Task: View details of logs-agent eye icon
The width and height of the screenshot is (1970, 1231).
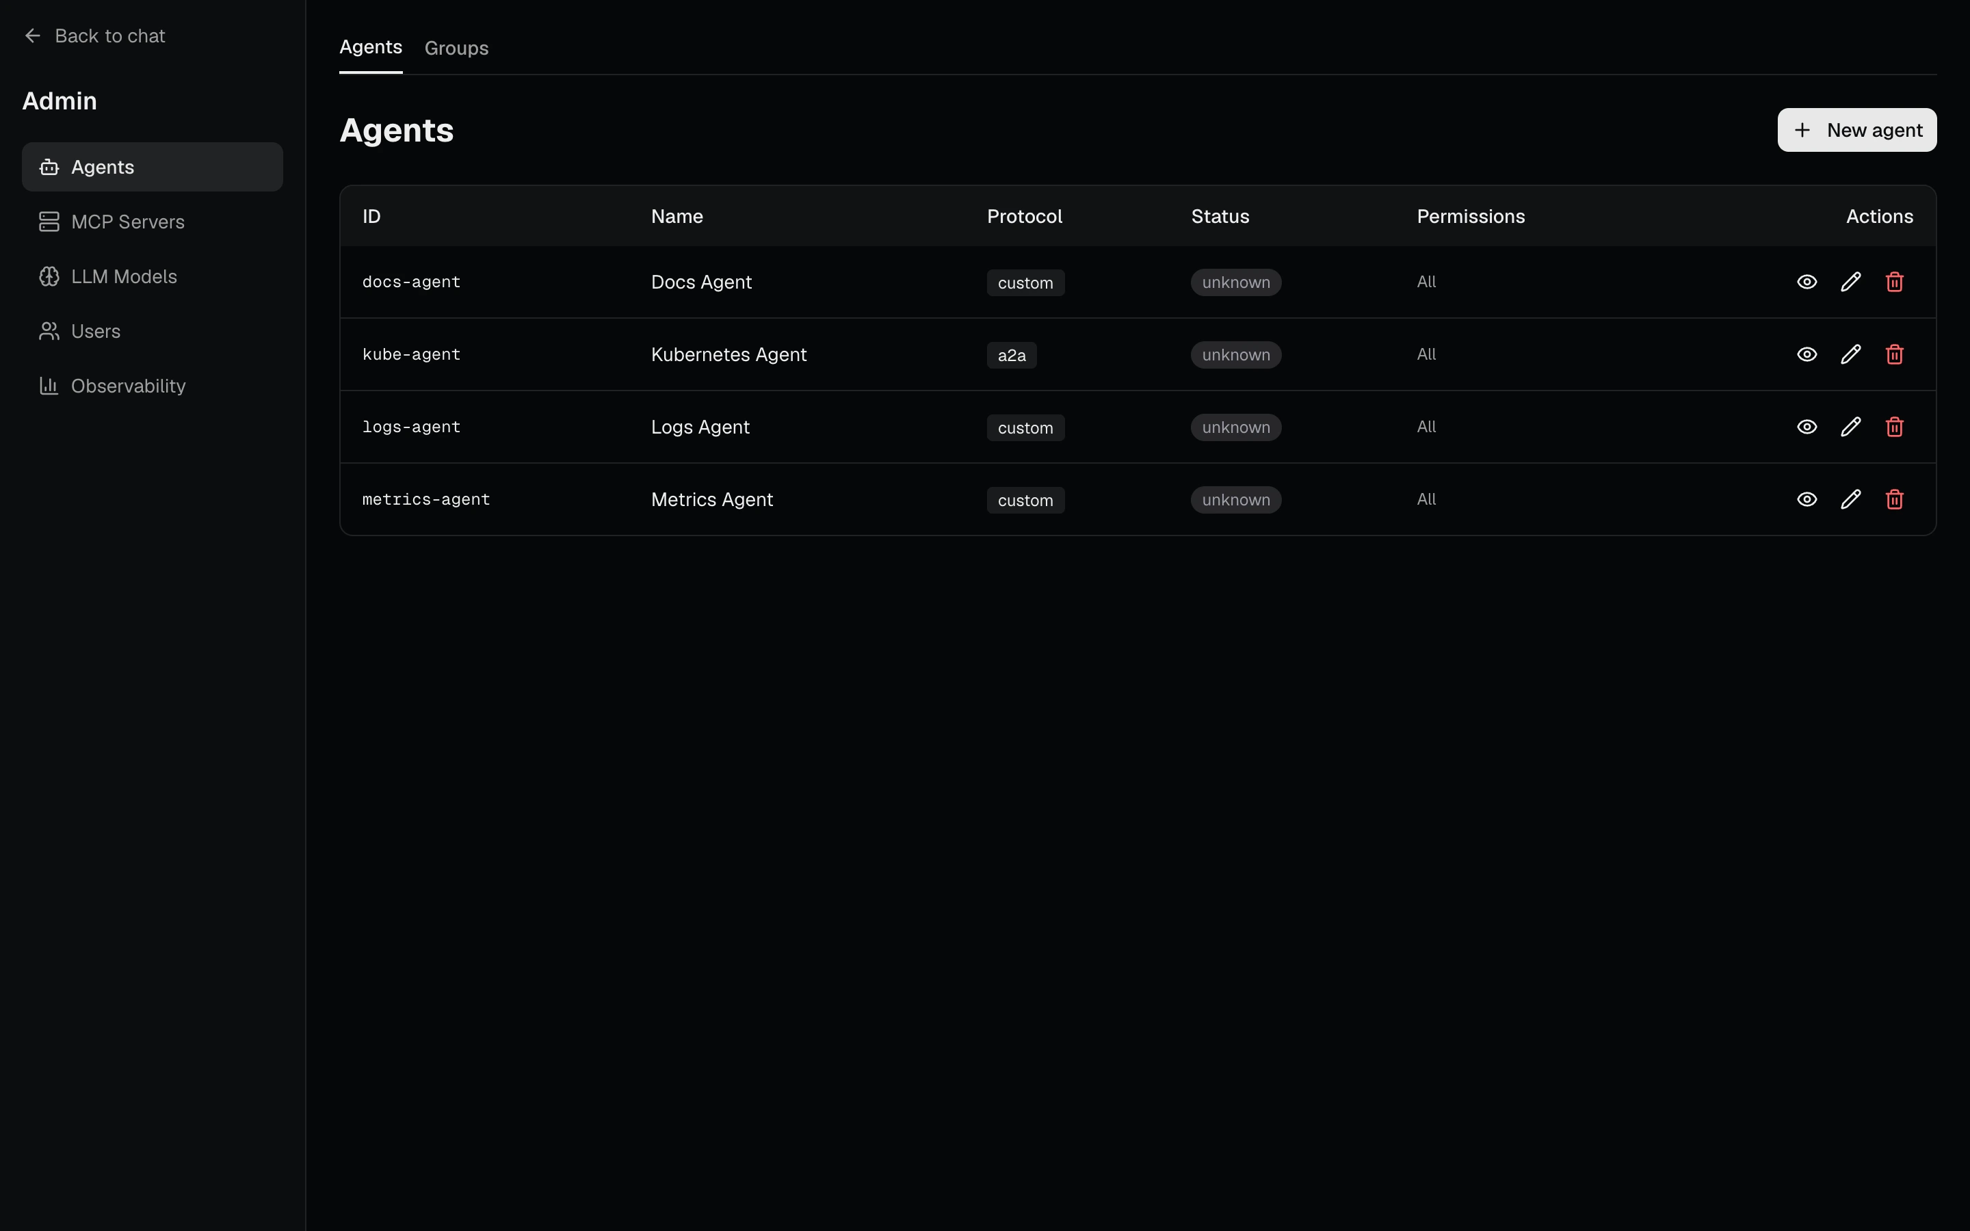Action: point(1807,427)
